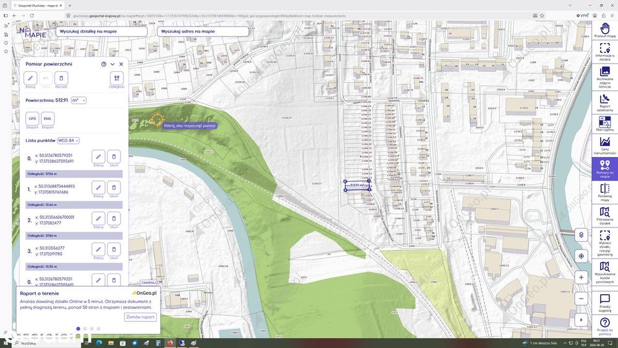This screenshot has height=348, width=618.
Task: Expand the right-side arrow control
Action: (581, 320)
